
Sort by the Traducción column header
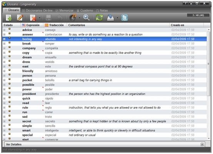(55, 25)
